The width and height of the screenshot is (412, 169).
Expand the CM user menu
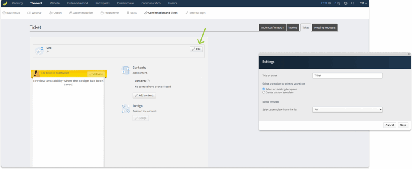point(363,3)
